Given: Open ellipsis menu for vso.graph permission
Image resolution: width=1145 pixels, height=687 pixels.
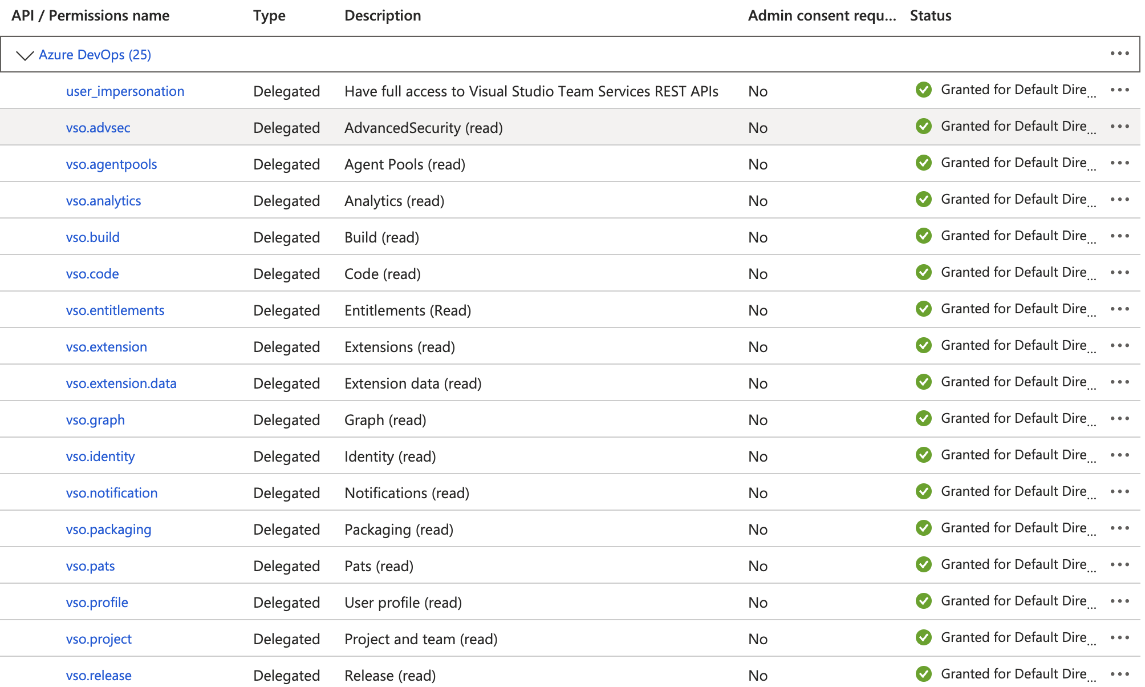Looking at the screenshot, I should (x=1119, y=419).
